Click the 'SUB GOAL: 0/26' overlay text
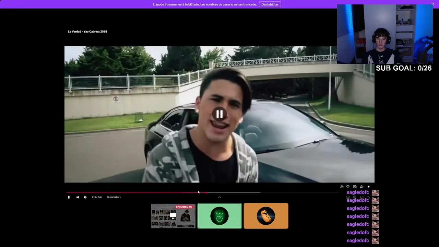 404,68
